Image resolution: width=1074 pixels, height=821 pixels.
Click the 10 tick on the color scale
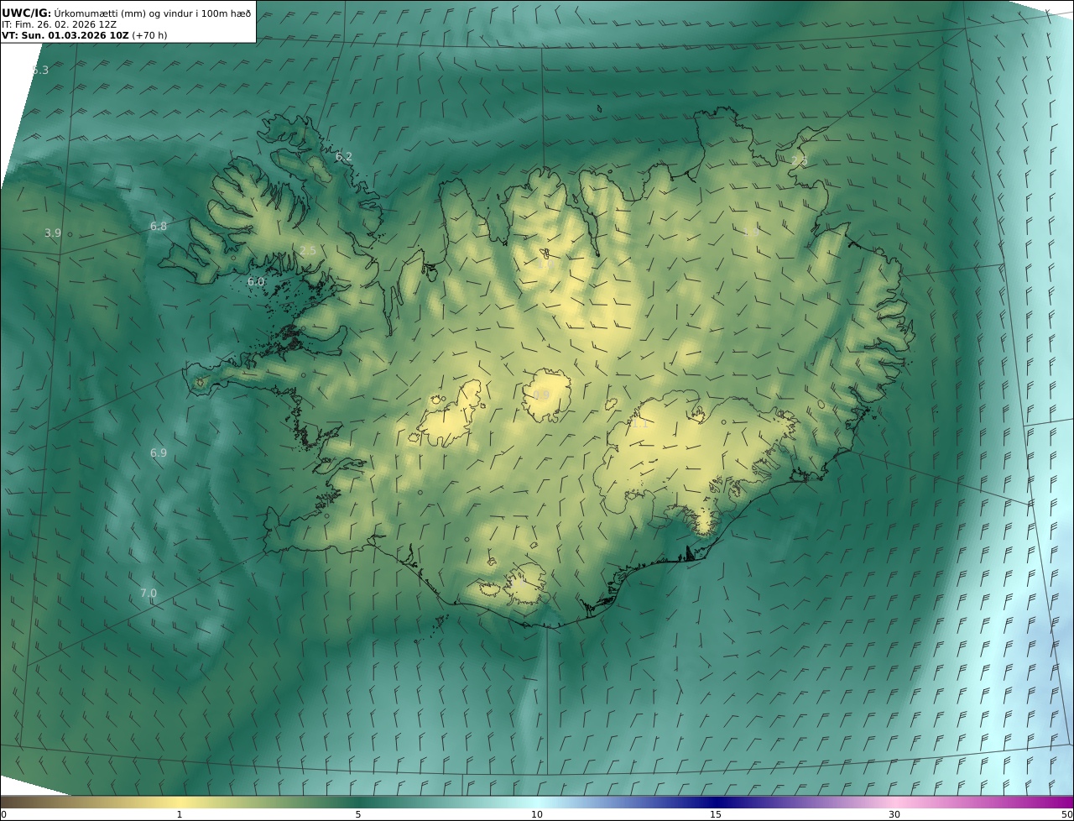point(537,814)
